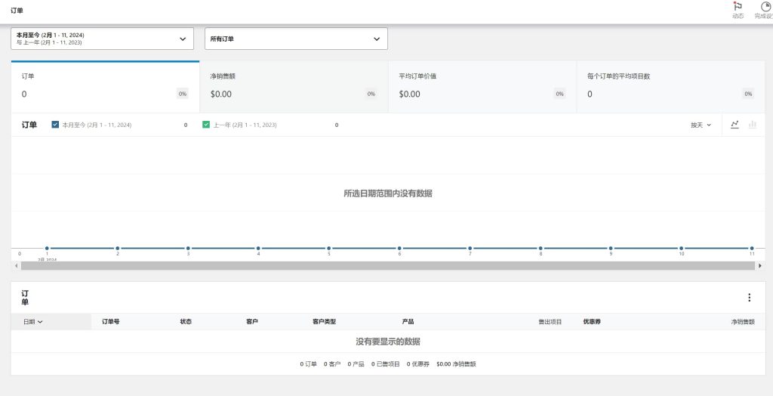Open the 按天 interval dropdown
Image resolution: width=773 pixels, height=396 pixels.
pos(701,125)
